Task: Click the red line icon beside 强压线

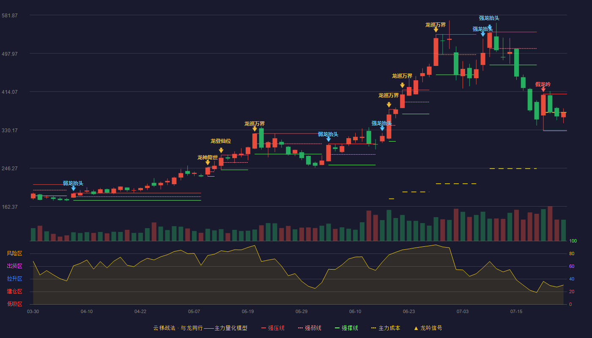Action: pos(263,328)
